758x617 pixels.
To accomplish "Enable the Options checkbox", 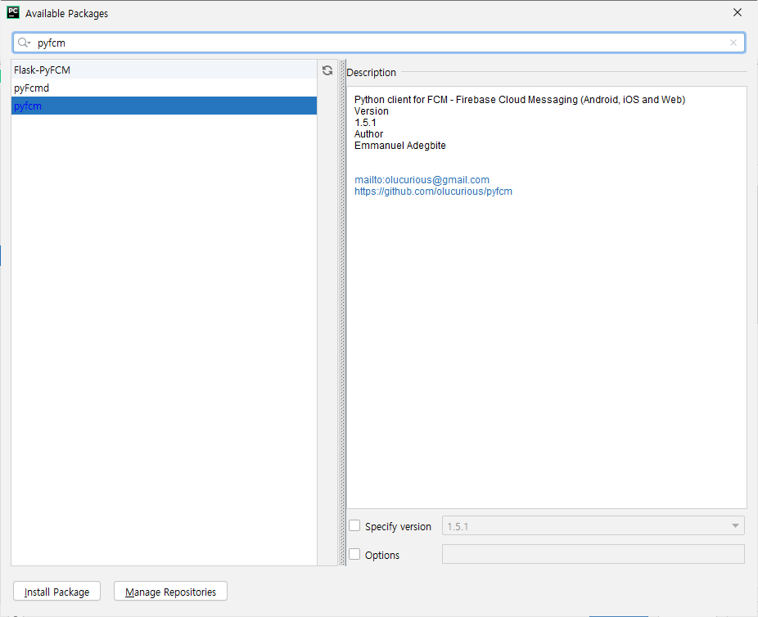I will [354, 554].
